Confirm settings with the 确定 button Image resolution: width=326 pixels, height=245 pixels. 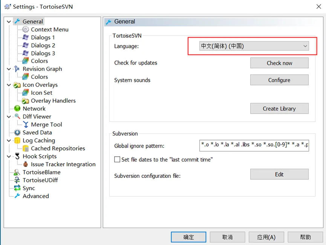pos(188,237)
